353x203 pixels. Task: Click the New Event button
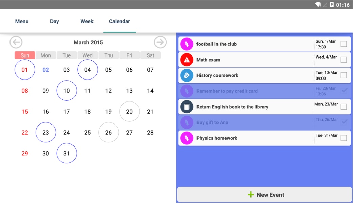coord(265,195)
